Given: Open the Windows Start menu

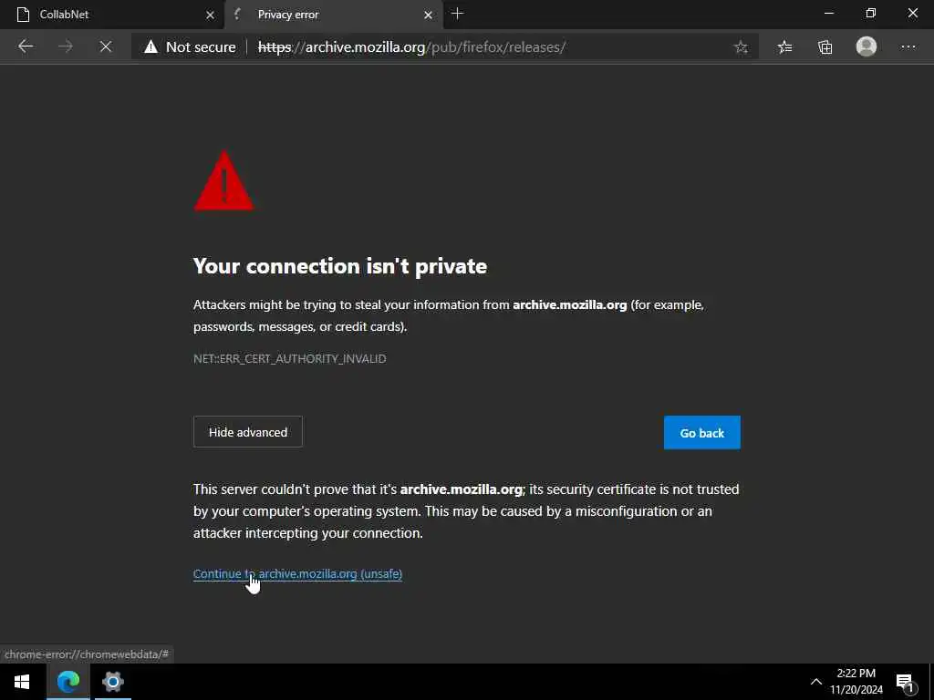Looking at the screenshot, I should [x=22, y=682].
